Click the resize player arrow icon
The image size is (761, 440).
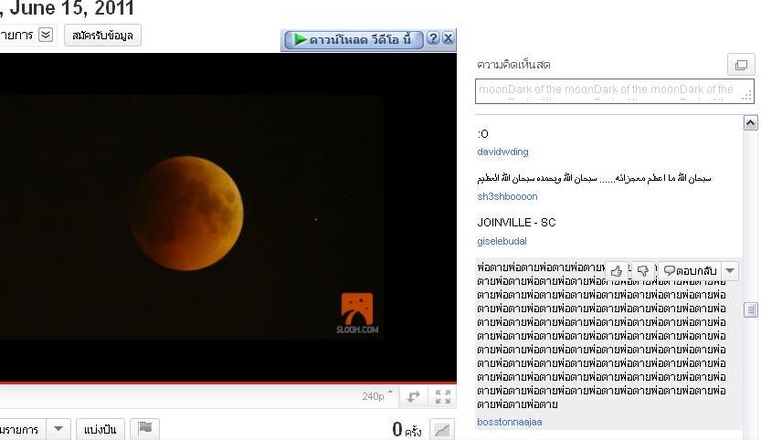click(414, 396)
